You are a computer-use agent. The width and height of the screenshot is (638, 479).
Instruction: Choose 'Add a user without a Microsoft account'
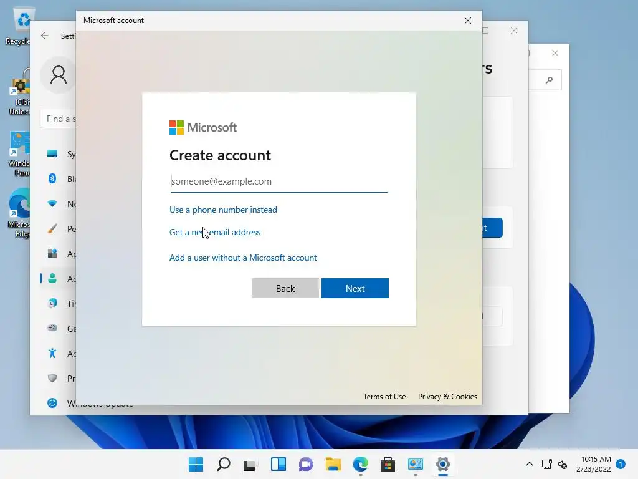(243, 258)
